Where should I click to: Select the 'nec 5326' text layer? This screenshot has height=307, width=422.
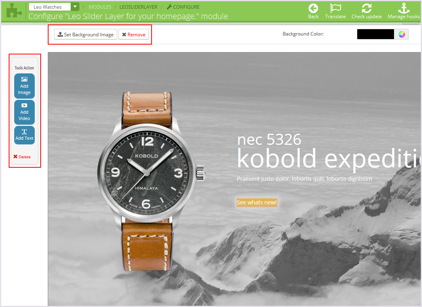269,140
